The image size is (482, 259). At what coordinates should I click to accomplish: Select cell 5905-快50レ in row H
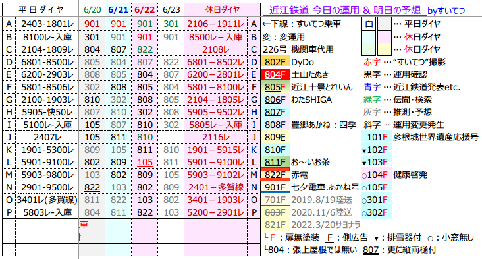(x=47, y=112)
